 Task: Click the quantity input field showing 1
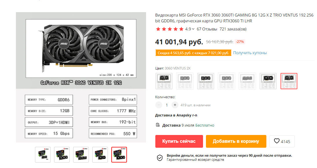coord(167,105)
